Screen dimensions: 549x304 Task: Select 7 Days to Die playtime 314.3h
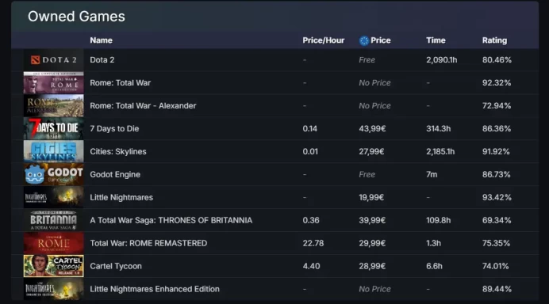coord(439,128)
